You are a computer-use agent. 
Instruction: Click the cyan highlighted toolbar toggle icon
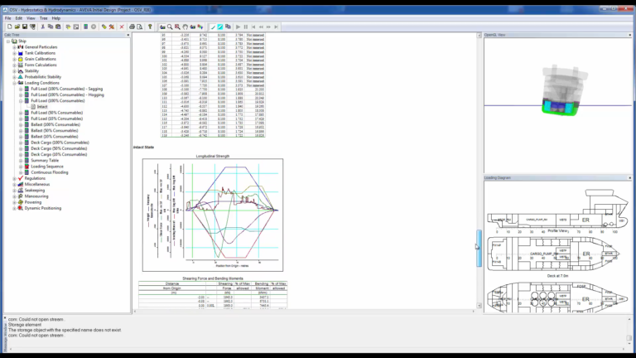[x=220, y=27]
